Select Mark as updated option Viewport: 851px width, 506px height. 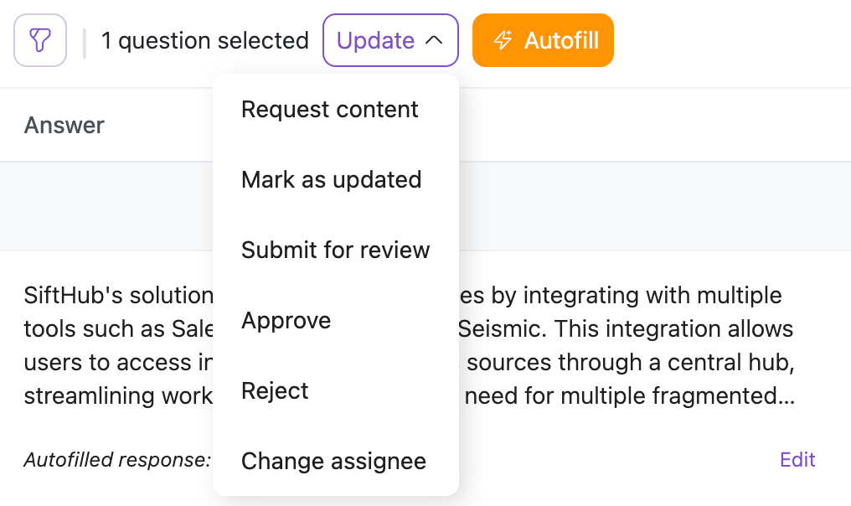click(x=331, y=180)
